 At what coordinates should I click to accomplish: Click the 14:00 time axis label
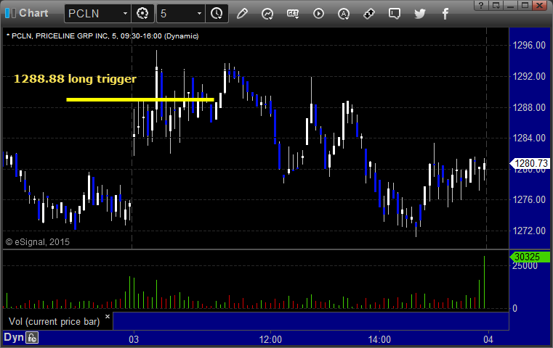tap(379, 339)
